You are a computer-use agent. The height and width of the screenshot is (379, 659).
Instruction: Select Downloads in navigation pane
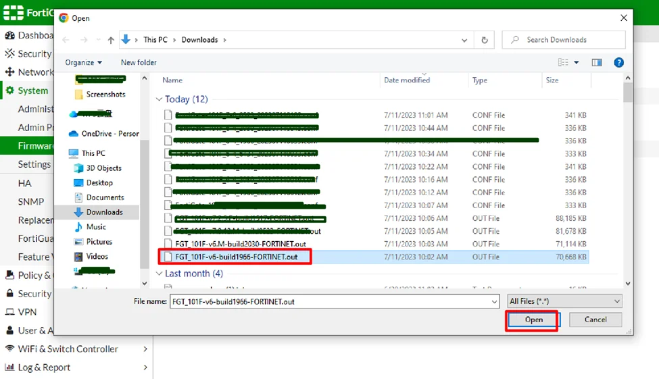pos(99,211)
